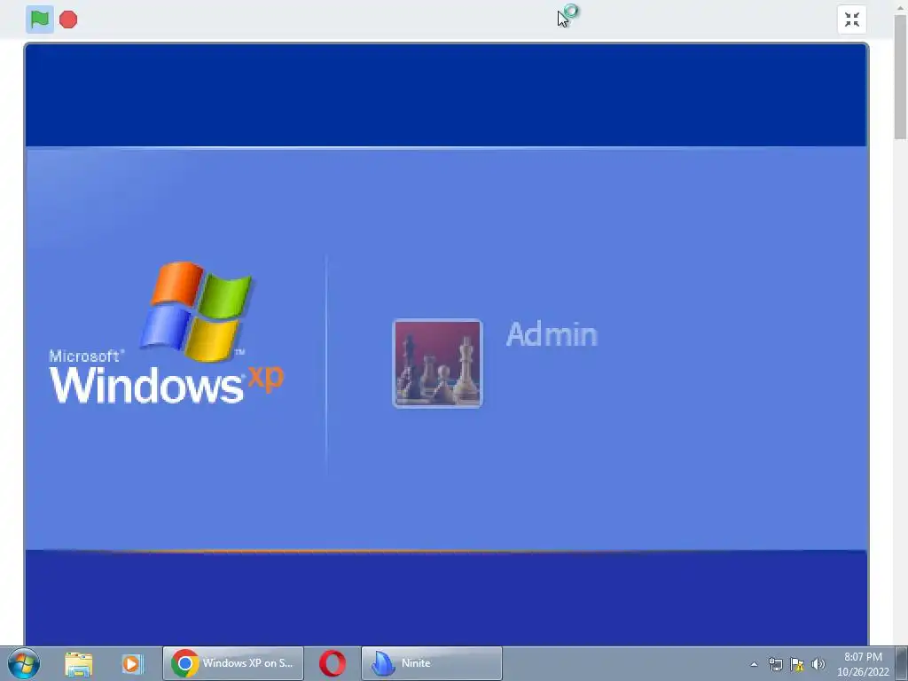Screen dimensions: 908x681
Task: Open network status tray icon
Action: pos(775,664)
